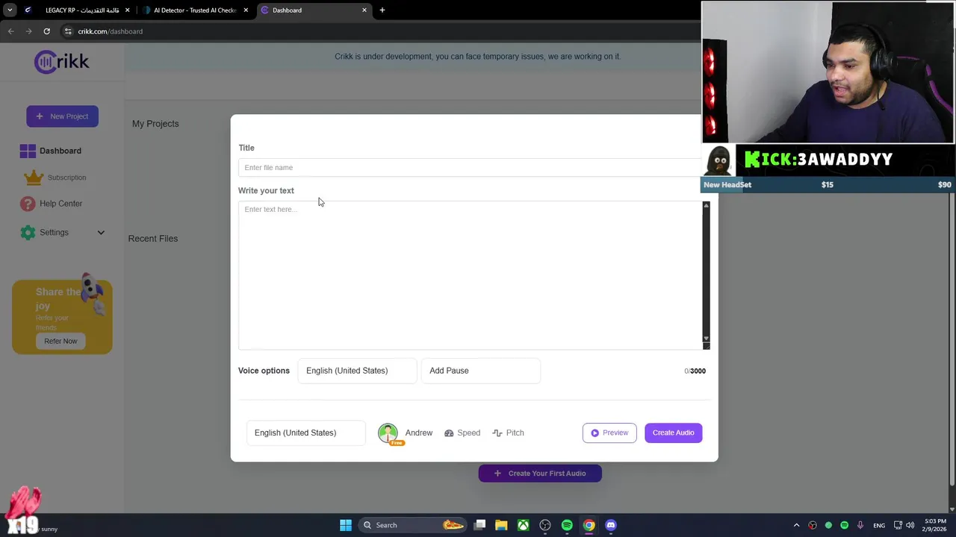Click the Refer Now button
This screenshot has width=956, height=537.
tap(60, 341)
